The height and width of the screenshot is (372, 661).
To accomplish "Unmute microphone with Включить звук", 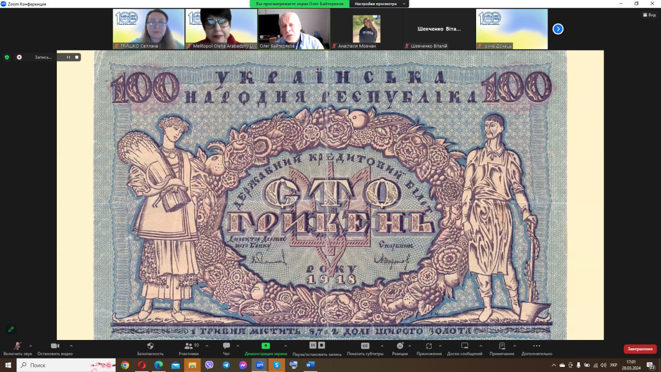I will click(x=18, y=346).
